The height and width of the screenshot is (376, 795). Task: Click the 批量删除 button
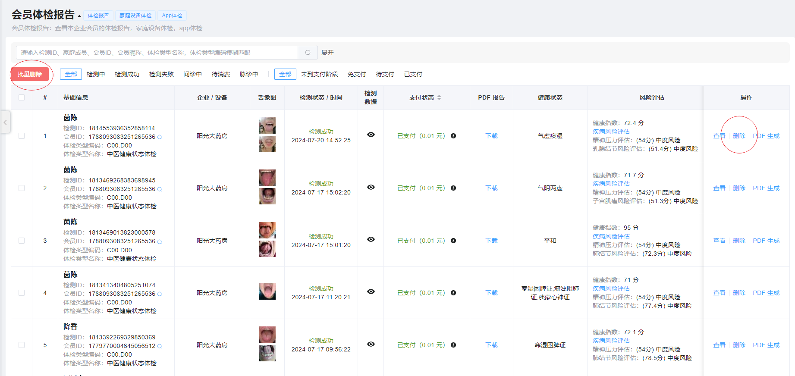click(x=30, y=74)
